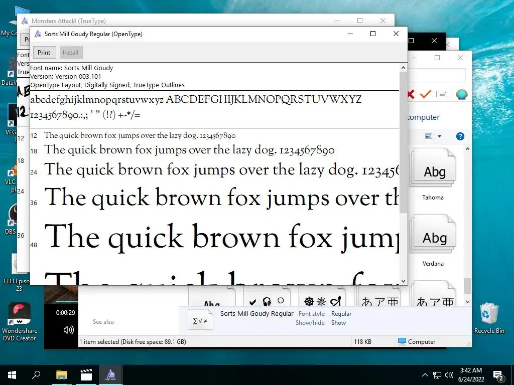
Task: Click scroll up arrow in Fonts folder list
Action: click(467, 149)
